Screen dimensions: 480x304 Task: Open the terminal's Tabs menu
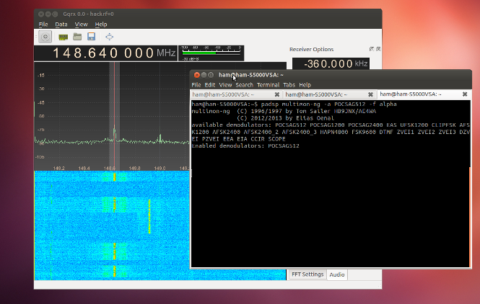[x=289, y=85]
